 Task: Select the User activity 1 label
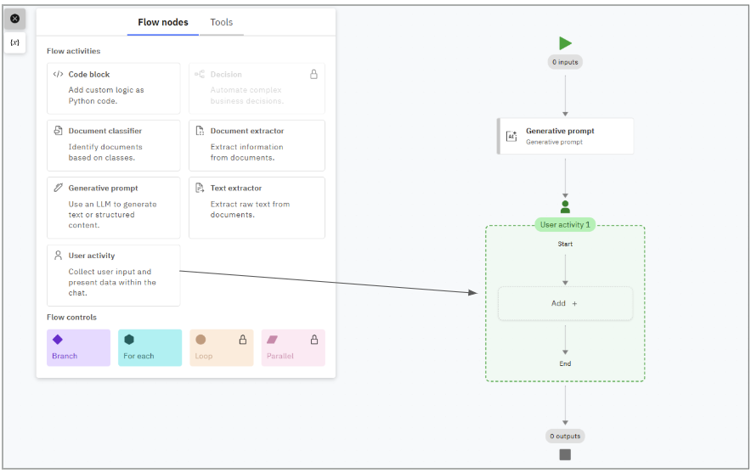565,225
